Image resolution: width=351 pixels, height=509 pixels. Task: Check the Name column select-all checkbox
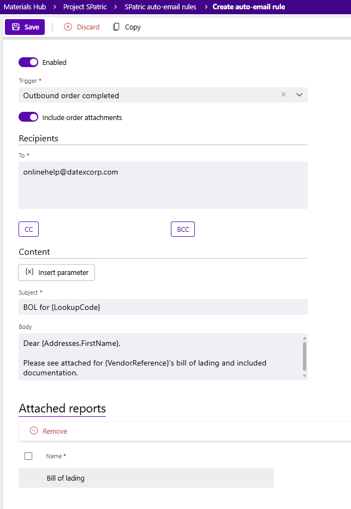pyautogui.click(x=28, y=456)
